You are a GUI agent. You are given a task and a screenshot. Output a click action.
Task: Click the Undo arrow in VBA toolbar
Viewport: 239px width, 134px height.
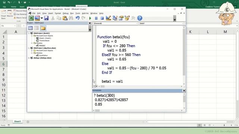[x=78, y=18]
